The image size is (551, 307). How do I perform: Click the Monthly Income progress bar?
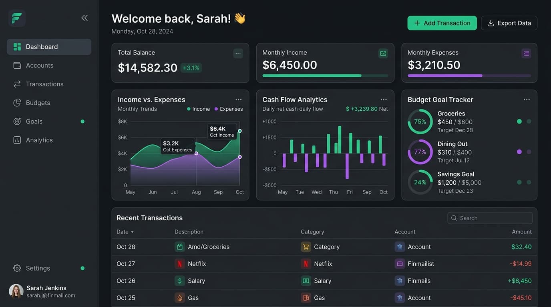point(325,76)
